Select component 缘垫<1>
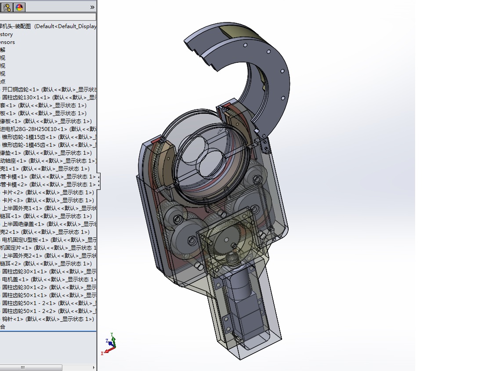Screen dimensions: 485x371 point(46,153)
